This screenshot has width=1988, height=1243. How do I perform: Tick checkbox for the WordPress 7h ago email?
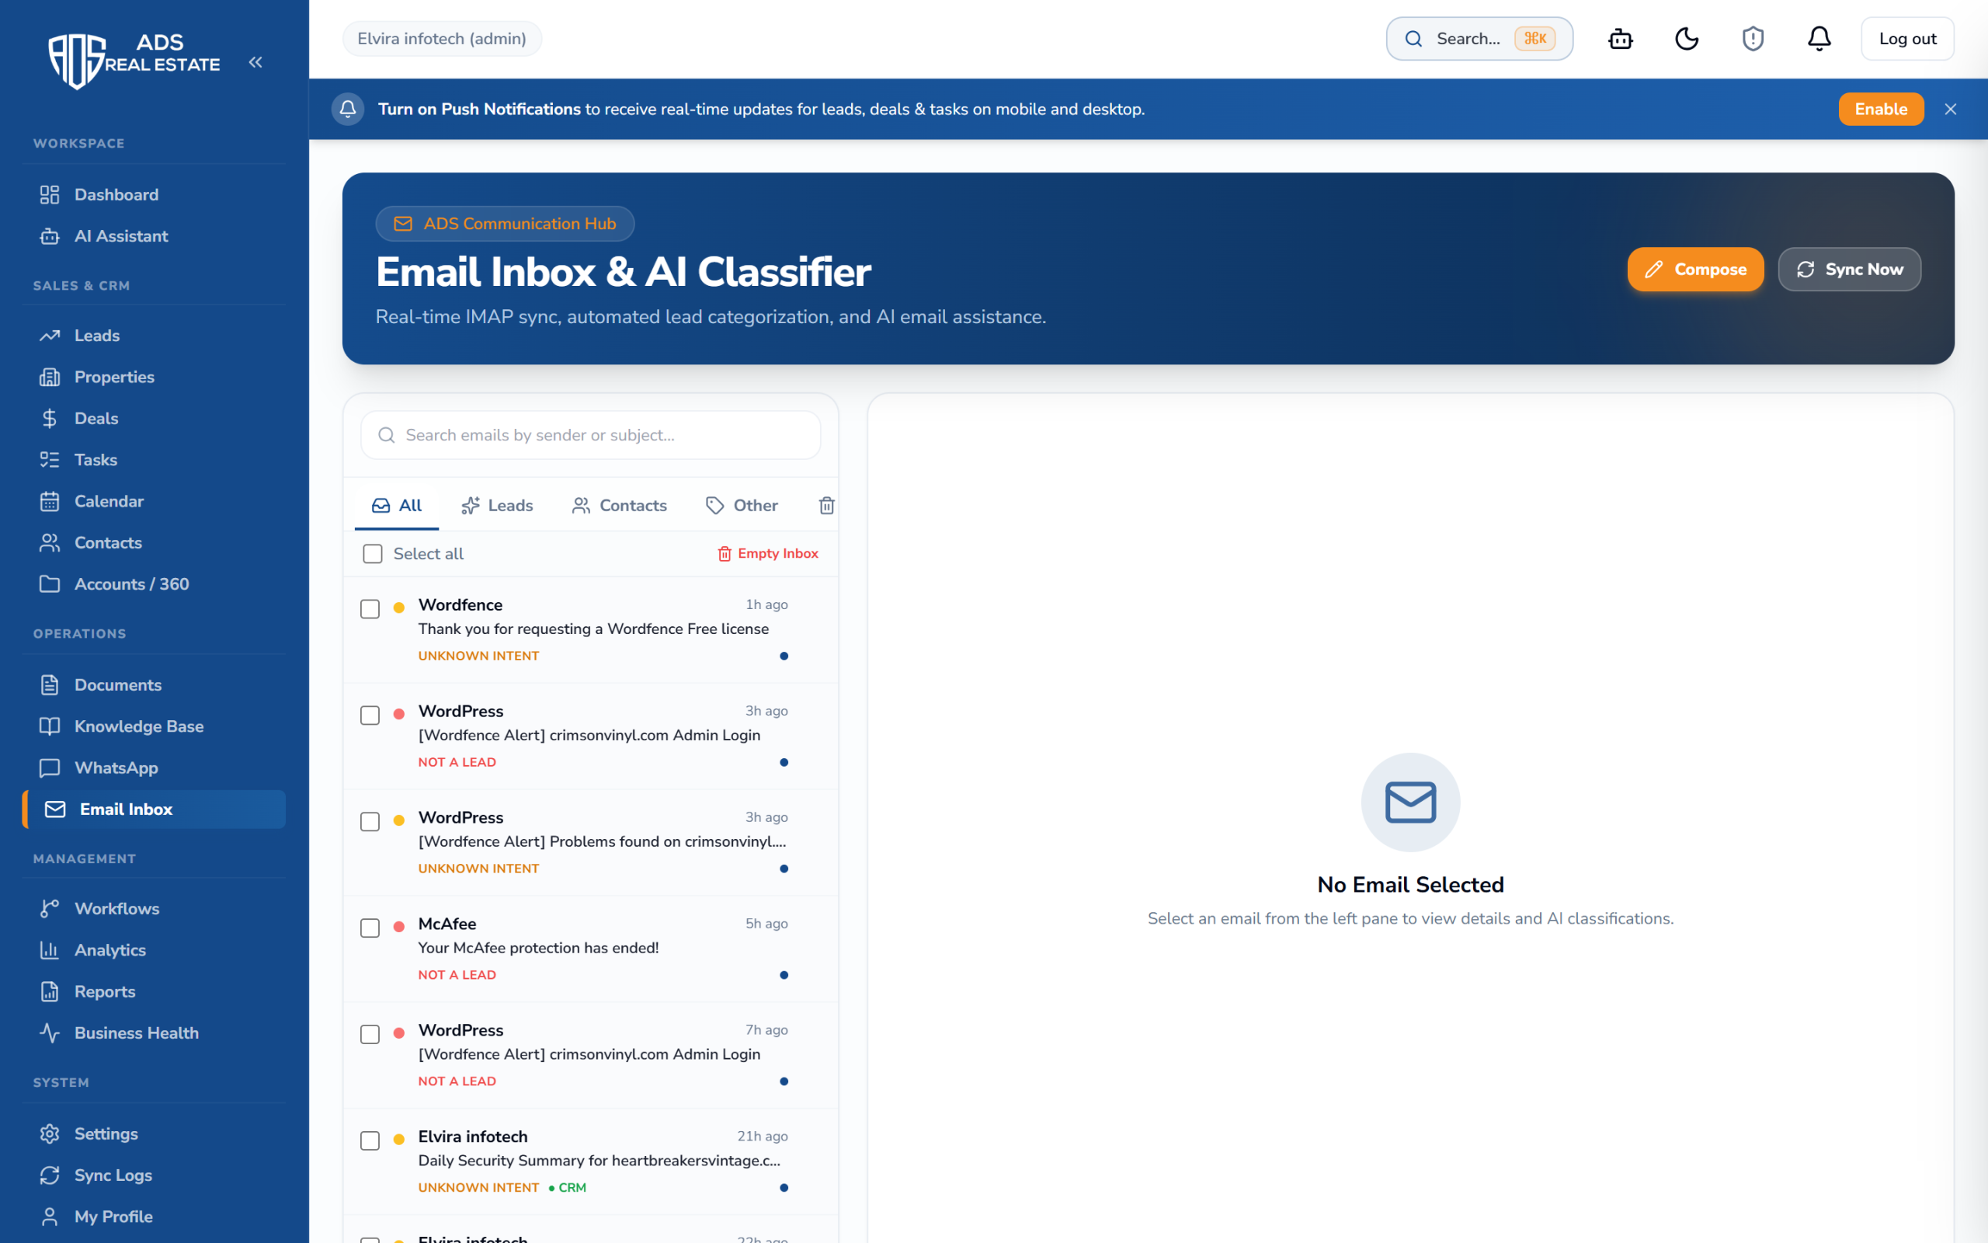[370, 1034]
